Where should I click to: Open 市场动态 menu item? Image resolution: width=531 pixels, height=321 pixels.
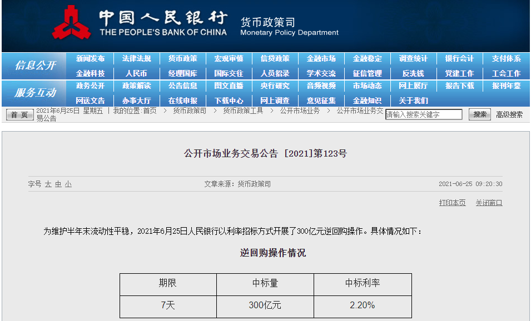(367, 86)
